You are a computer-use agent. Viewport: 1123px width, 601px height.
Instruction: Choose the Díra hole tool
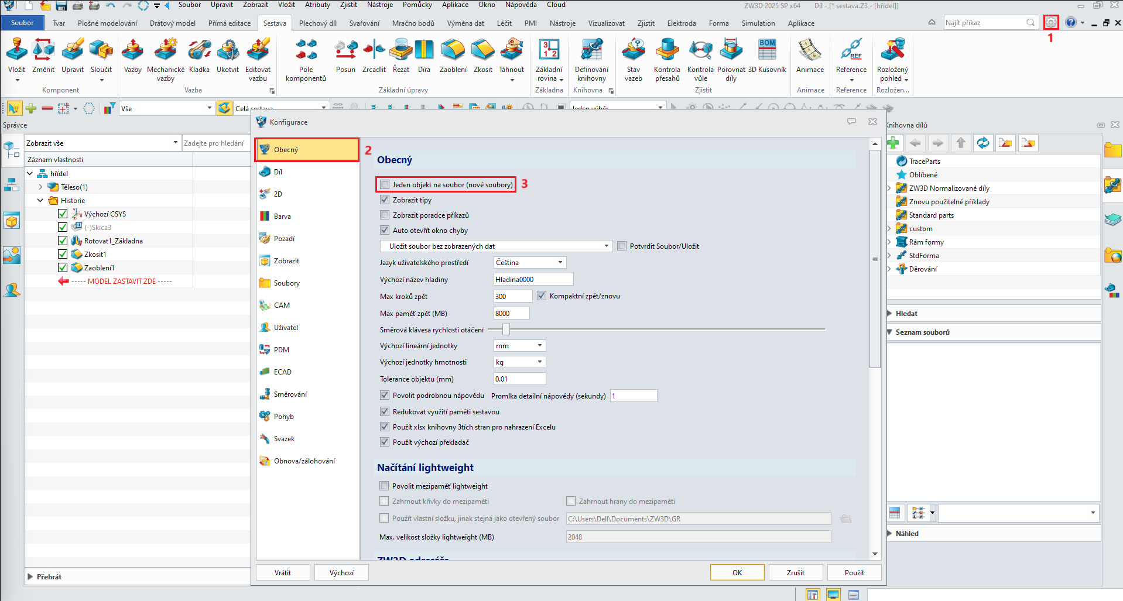coord(424,51)
